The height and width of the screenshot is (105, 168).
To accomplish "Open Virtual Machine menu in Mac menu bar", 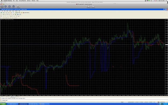I will (x=22, y=1).
